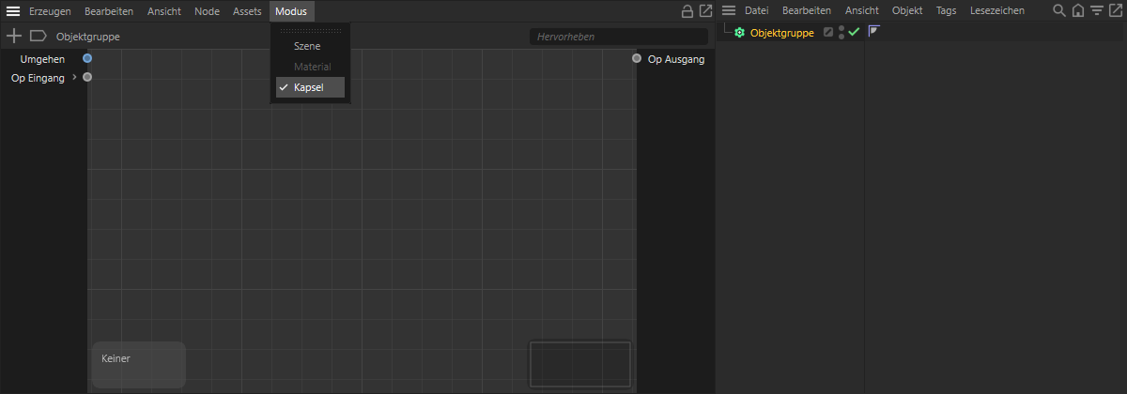This screenshot has width=1127, height=394.
Task: Open the Erzeugen menu
Action: point(50,11)
